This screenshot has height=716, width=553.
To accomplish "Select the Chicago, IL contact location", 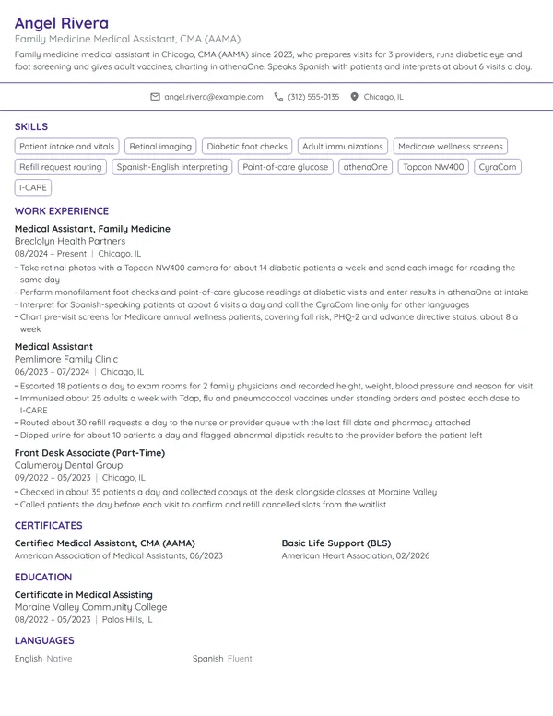I will point(383,97).
